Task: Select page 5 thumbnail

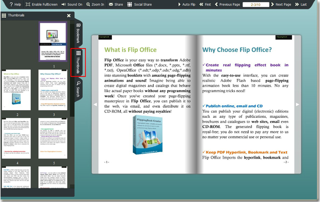Action: pyautogui.click(x=53, y=138)
